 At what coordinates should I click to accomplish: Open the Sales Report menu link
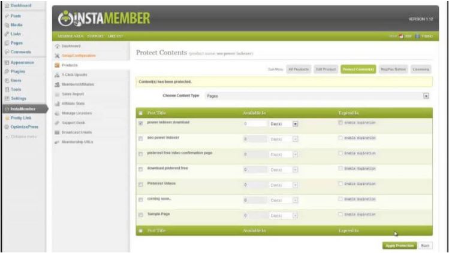pos(73,94)
